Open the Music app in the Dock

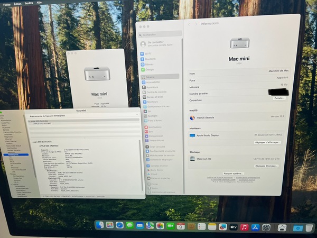point(244,227)
